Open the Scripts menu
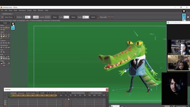Image resolution: width=190 pixels, height=107 pixels. (x=29, y=10)
